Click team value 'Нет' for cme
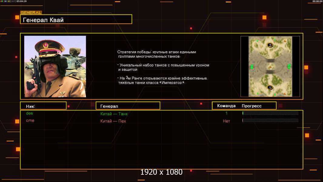The image size is (323, 182). coord(226,121)
